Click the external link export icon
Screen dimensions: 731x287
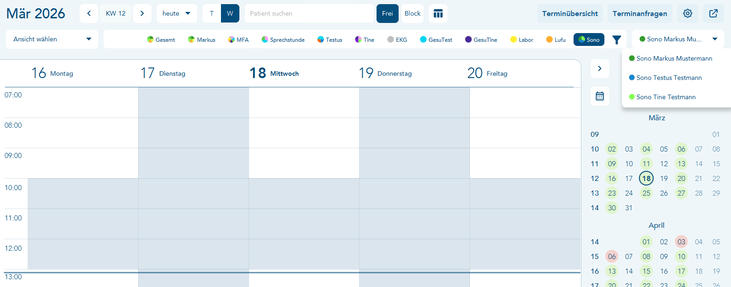[713, 14]
